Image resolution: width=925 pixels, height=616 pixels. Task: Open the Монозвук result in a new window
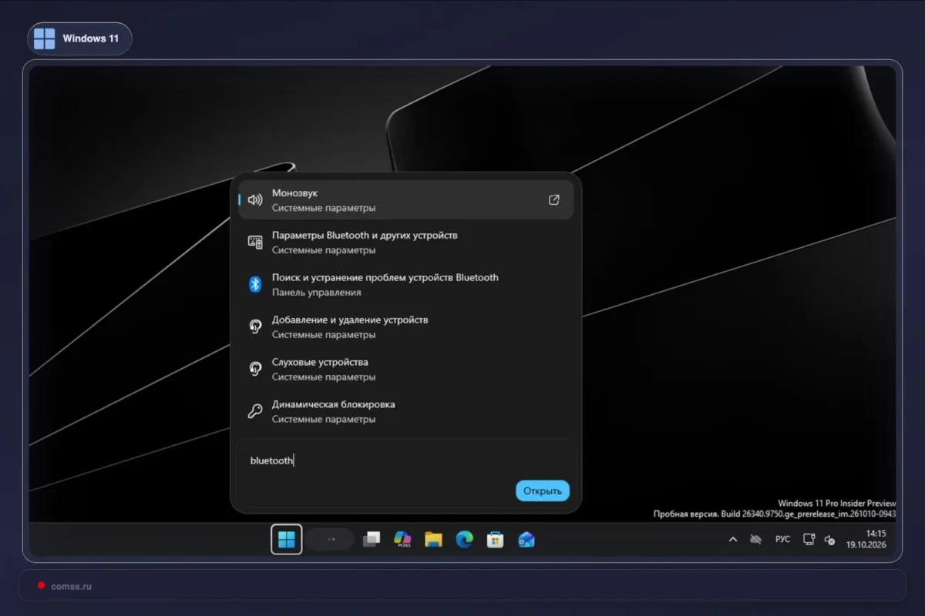pos(553,200)
